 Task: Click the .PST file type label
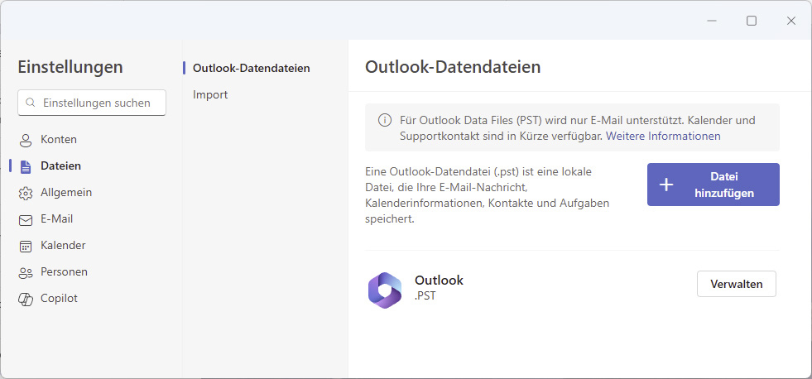425,297
